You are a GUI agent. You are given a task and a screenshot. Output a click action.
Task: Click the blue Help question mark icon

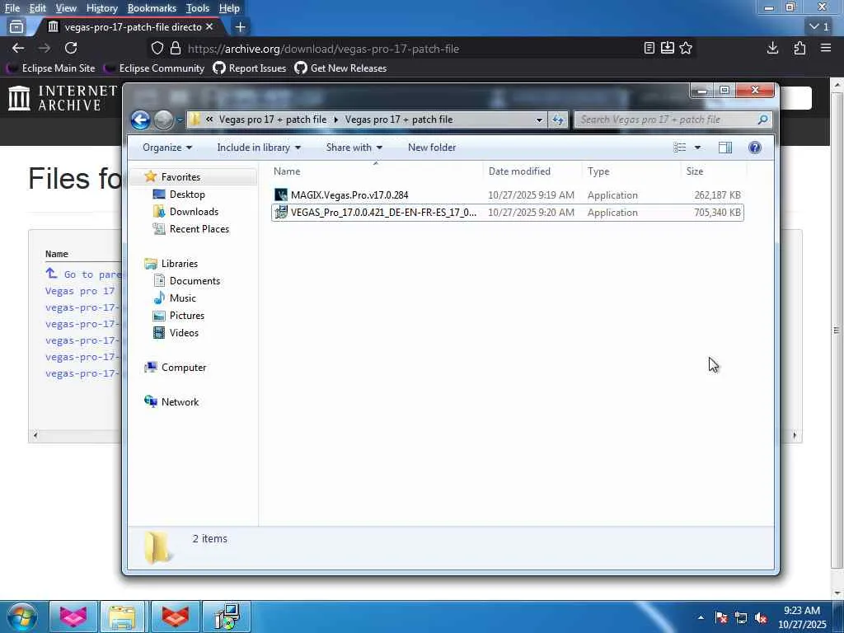pos(755,148)
